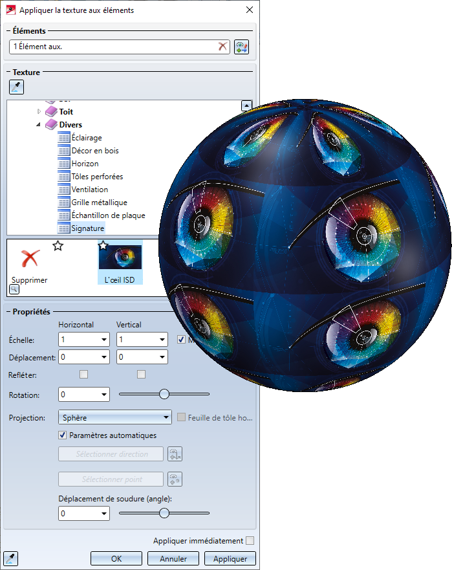Select Grille métallique in texture tree

[99, 203]
